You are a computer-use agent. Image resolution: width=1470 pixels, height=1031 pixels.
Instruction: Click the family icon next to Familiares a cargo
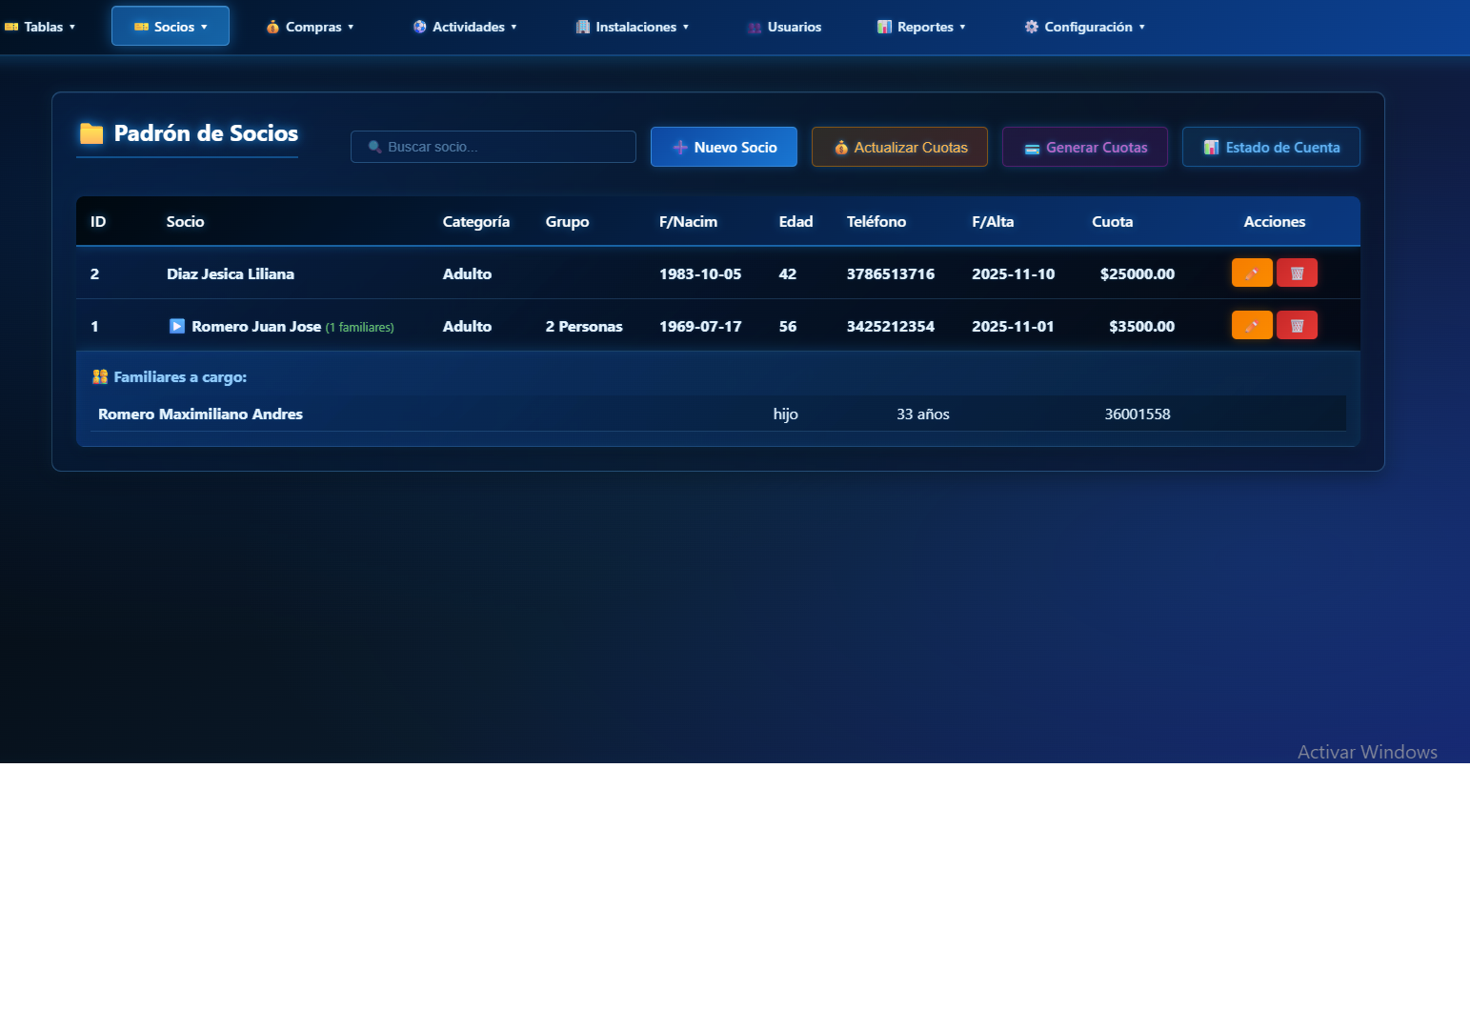tap(100, 377)
